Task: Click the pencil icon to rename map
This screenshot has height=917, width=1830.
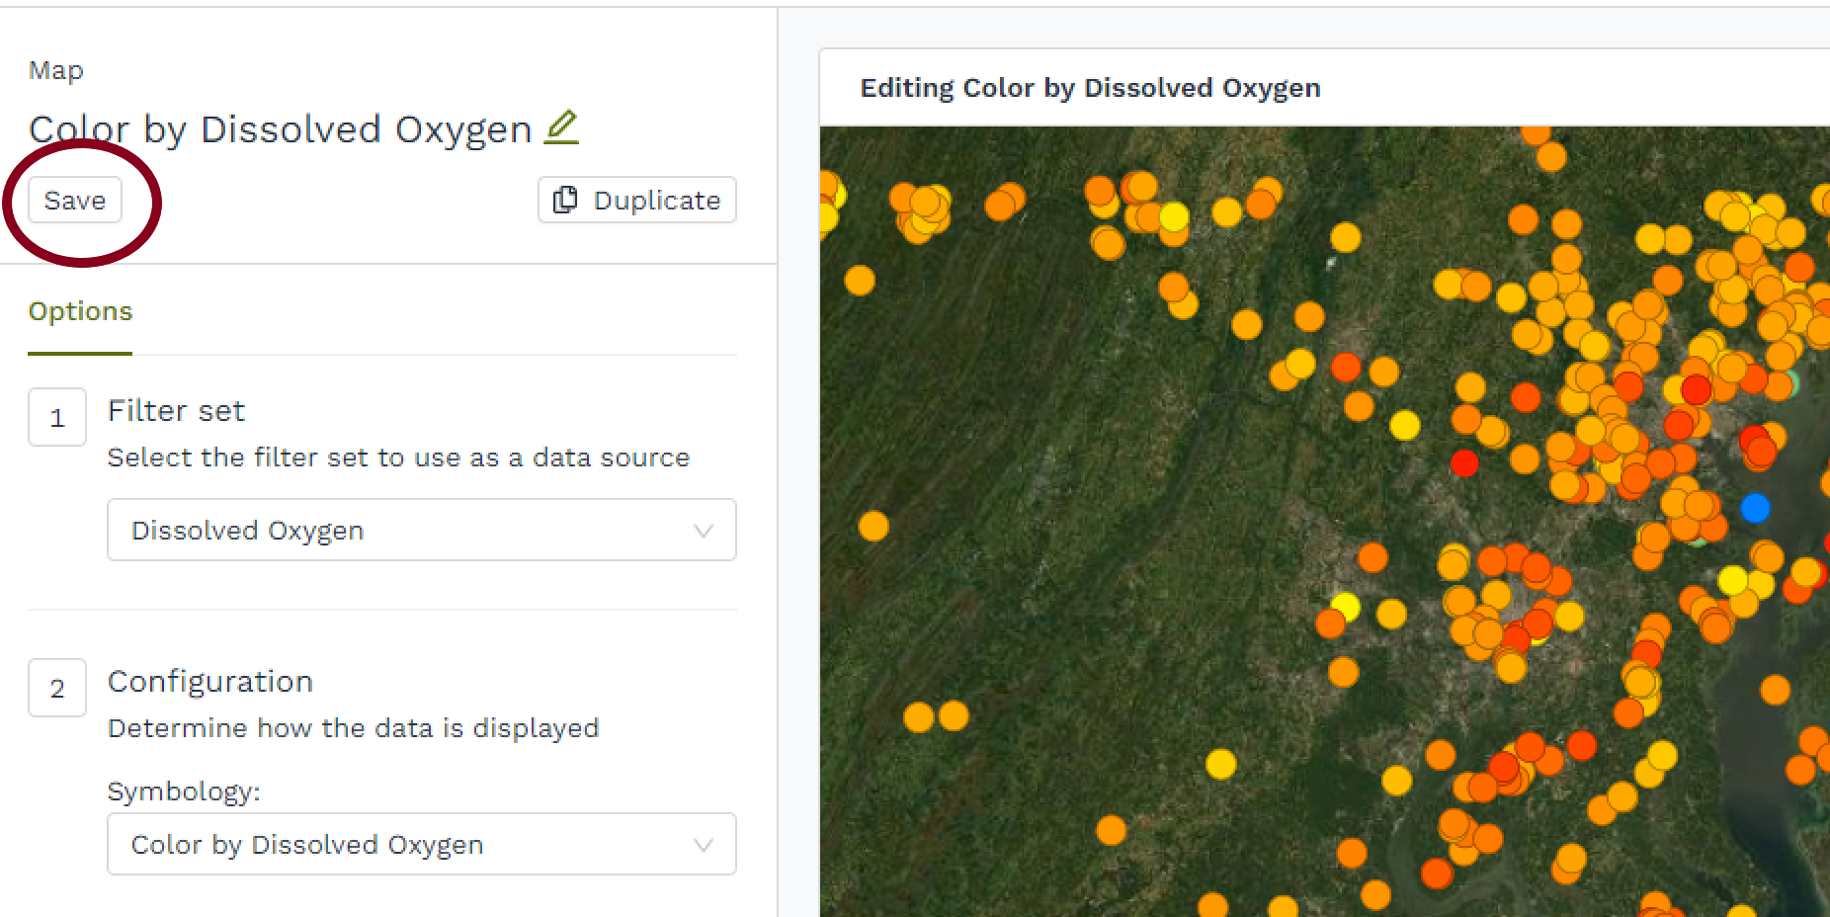Action: pyautogui.click(x=561, y=127)
